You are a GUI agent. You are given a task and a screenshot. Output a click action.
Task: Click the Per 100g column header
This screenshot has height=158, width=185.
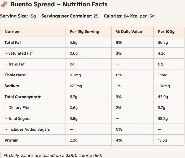click(166, 32)
